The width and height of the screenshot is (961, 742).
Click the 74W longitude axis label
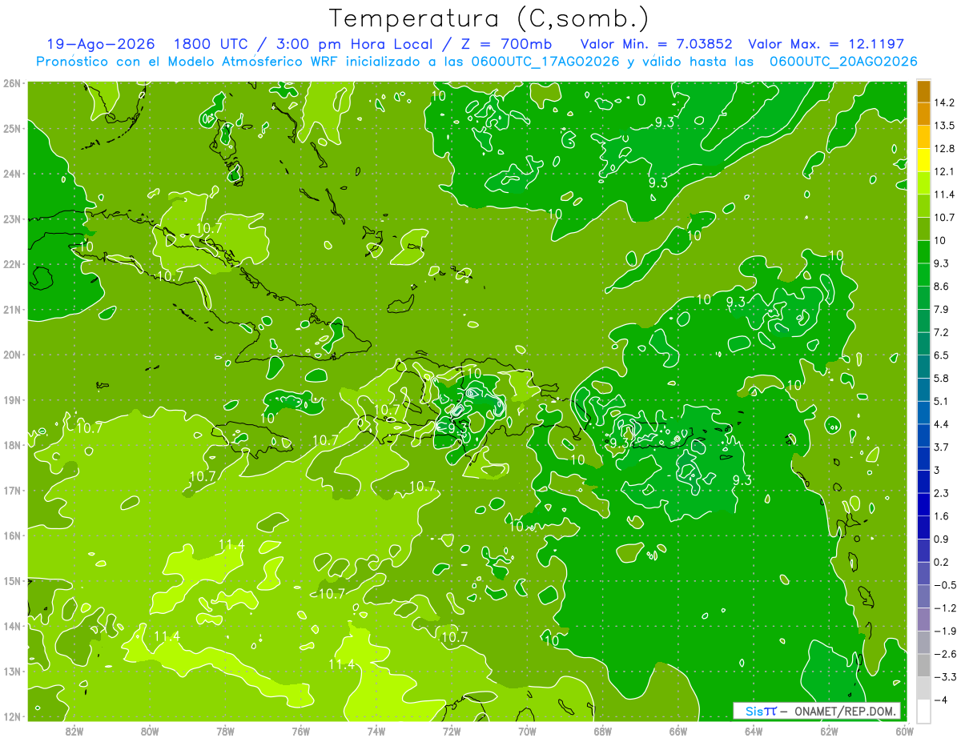click(376, 731)
